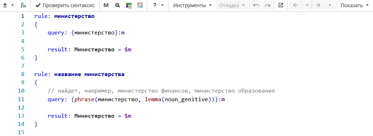This screenshot has height=136, width=373.
Task: Click rule name 'министерство' on line 1
Action: click(74, 16)
